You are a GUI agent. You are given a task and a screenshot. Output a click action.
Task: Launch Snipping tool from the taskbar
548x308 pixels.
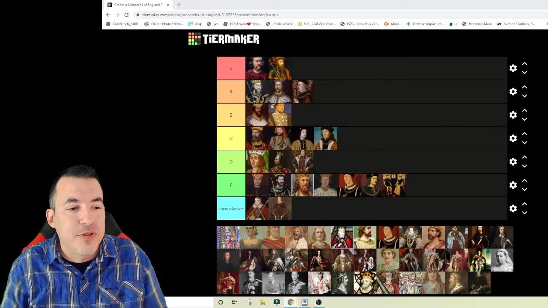click(x=249, y=302)
